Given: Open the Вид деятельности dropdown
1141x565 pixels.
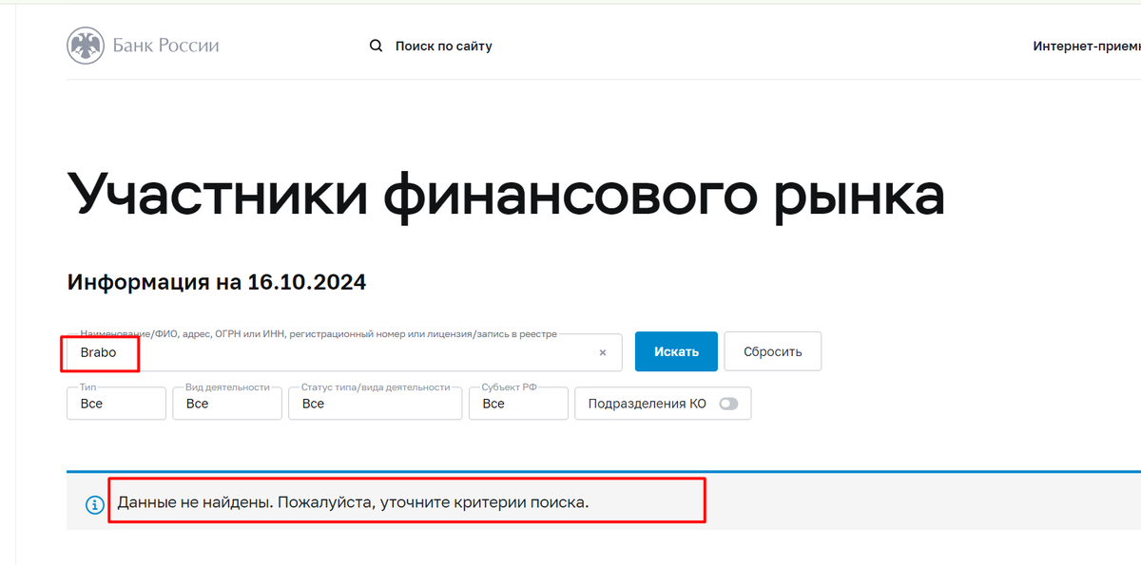Looking at the screenshot, I should [226, 404].
